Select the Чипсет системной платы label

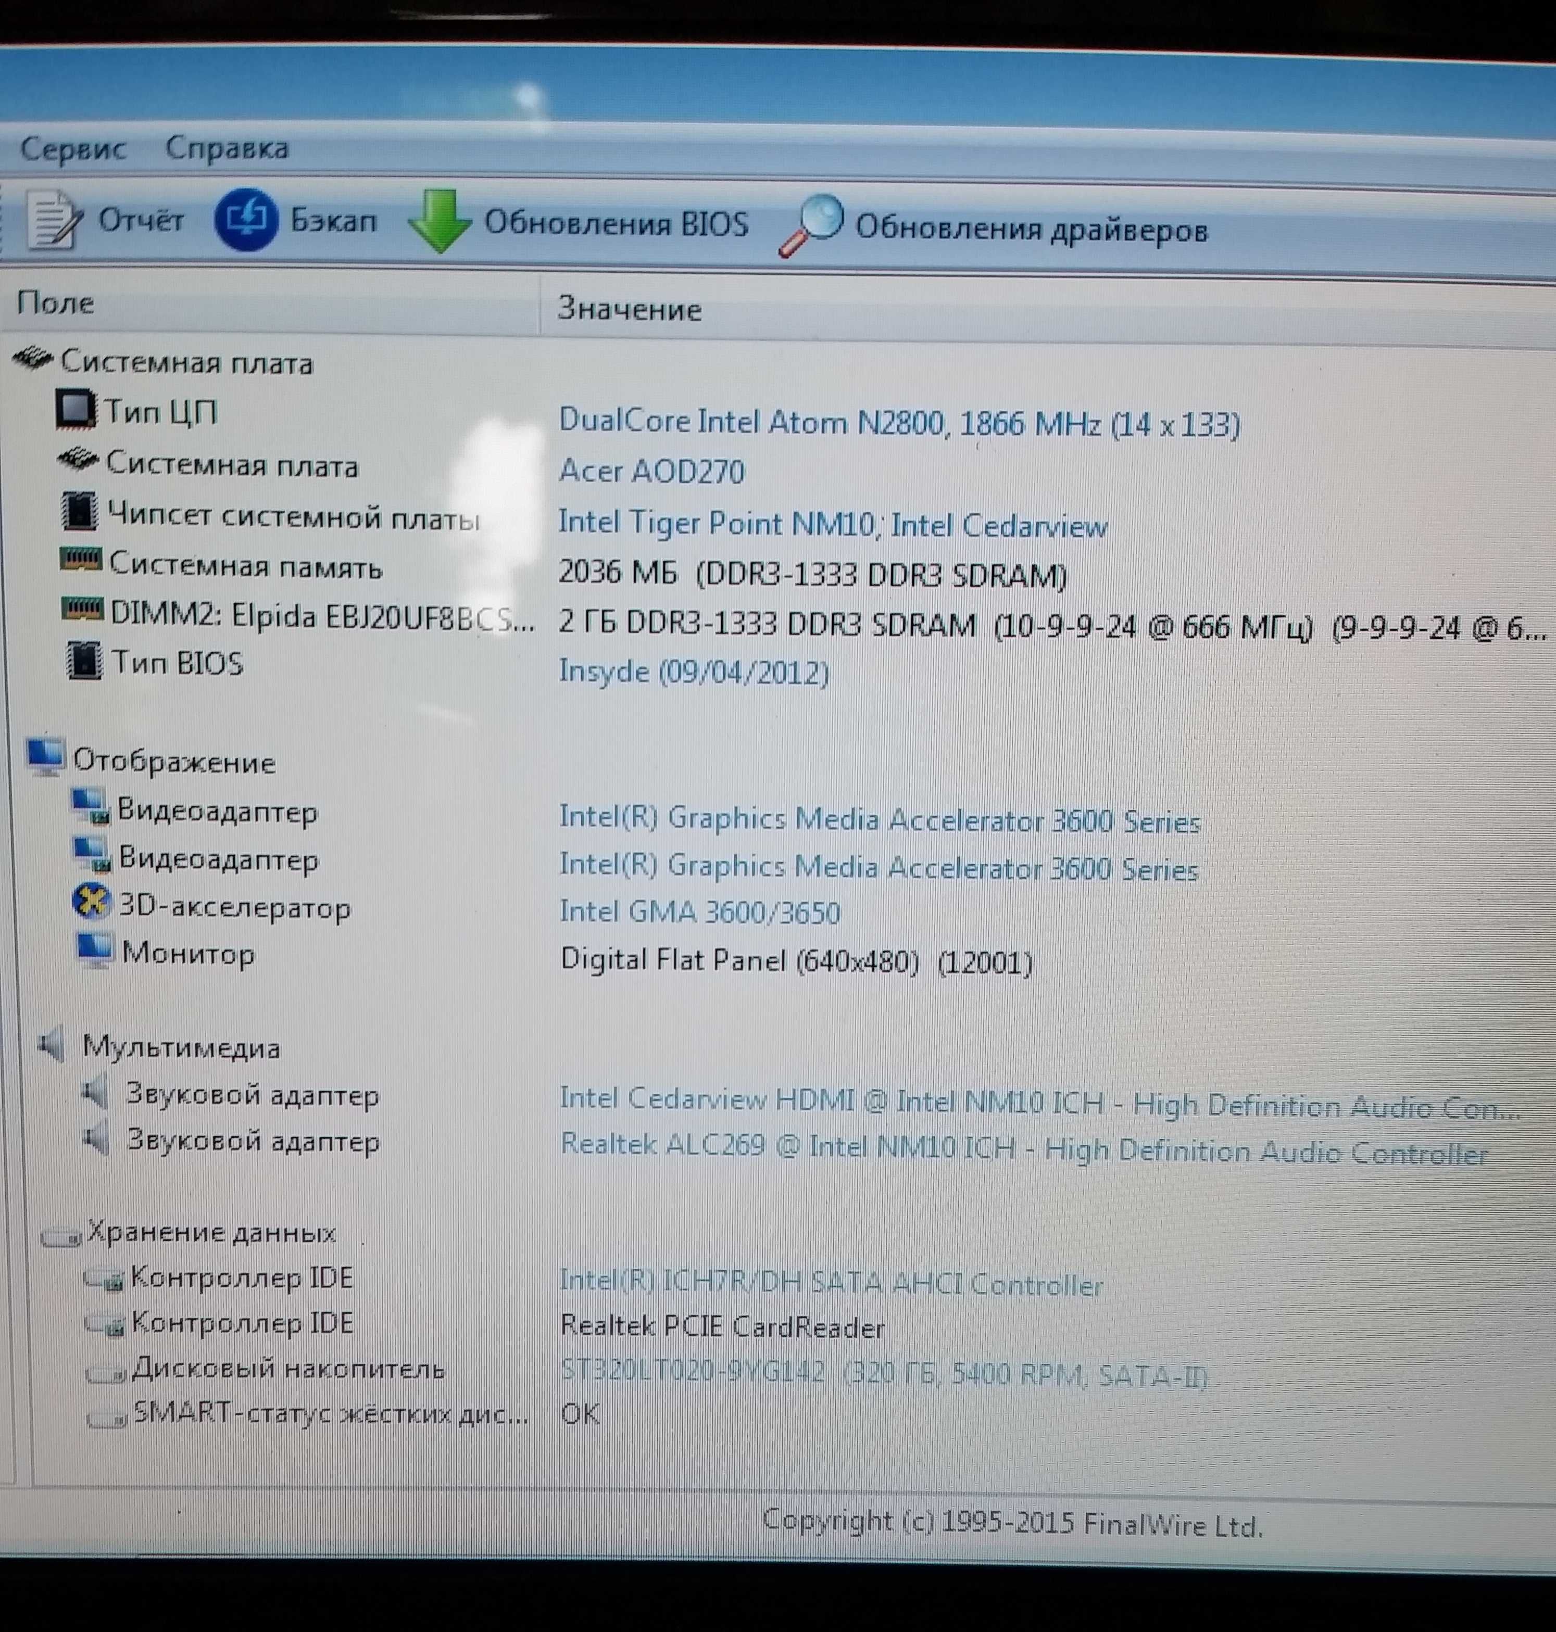tap(294, 516)
